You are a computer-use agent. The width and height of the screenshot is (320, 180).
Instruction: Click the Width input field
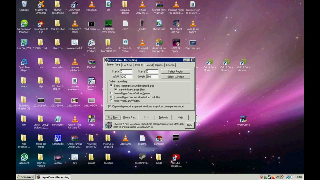[126, 77]
